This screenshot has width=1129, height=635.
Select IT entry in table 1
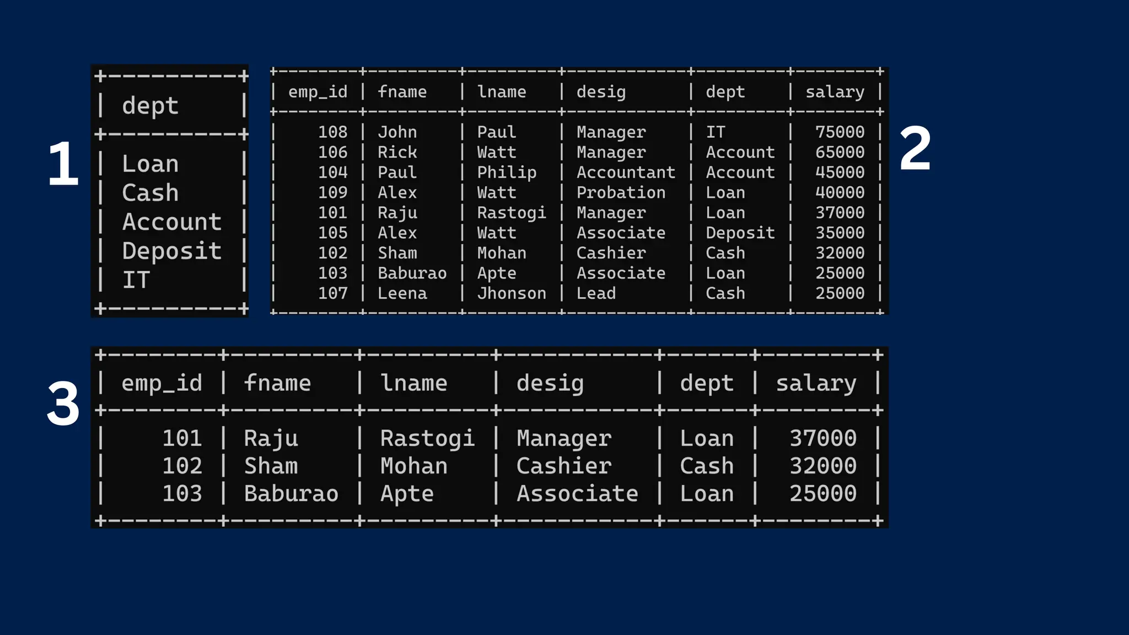136,280
